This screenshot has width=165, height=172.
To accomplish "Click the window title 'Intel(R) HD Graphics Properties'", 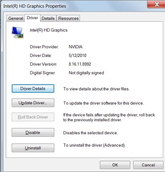I will pos(35,6).
